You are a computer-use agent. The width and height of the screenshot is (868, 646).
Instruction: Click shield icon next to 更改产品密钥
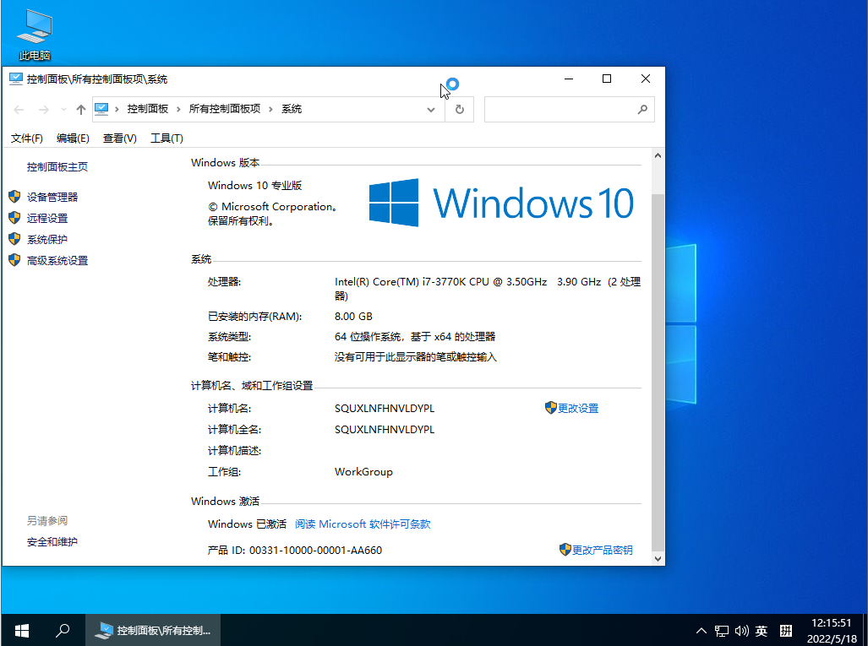[565, 549]
